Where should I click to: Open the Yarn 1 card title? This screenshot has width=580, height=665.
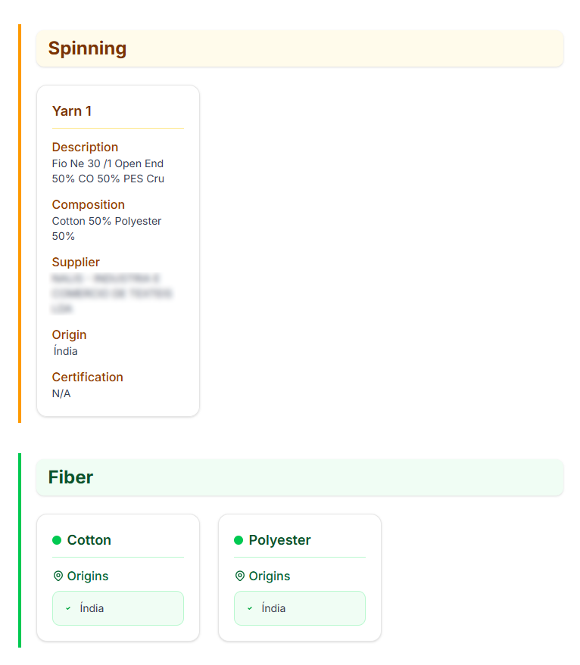pos(72,111)
